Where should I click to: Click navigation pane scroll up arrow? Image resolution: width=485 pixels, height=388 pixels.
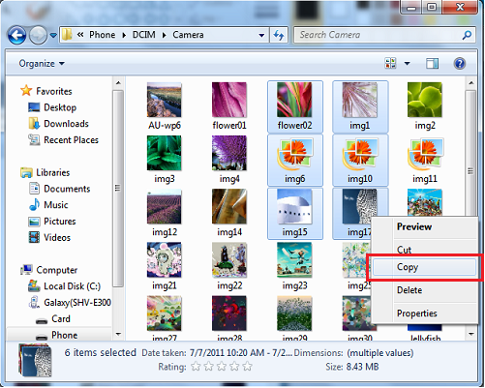point(118,83)
